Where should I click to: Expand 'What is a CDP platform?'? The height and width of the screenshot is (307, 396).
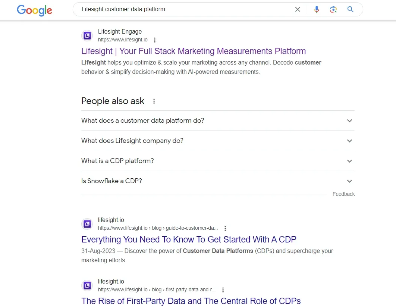click(x=218, y=161)
